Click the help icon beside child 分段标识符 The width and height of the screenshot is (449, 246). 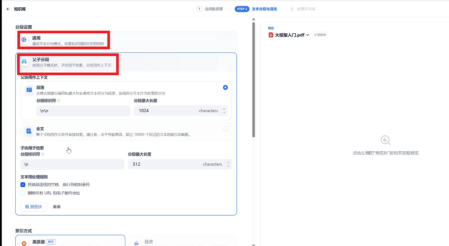point(42,154)
